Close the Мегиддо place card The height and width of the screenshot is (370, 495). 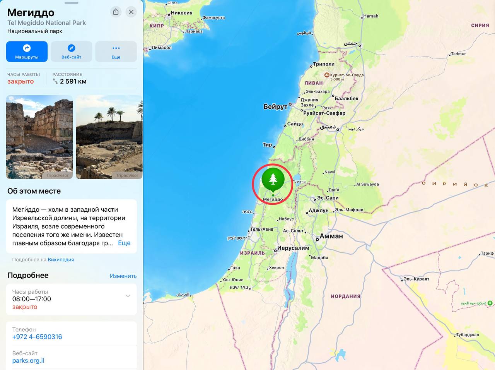coord(131,12)
